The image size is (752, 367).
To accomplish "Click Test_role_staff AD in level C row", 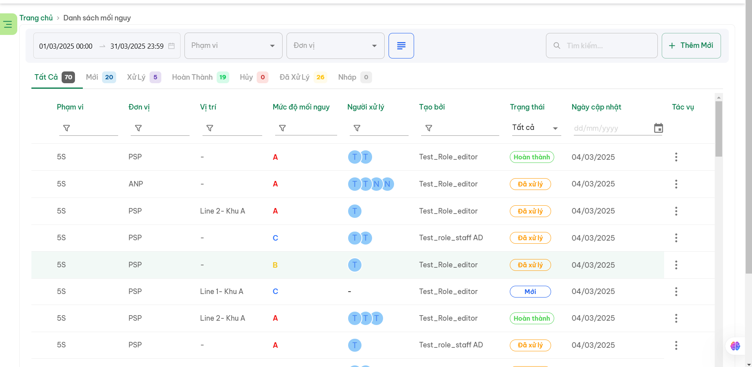I will coord(451,238).
